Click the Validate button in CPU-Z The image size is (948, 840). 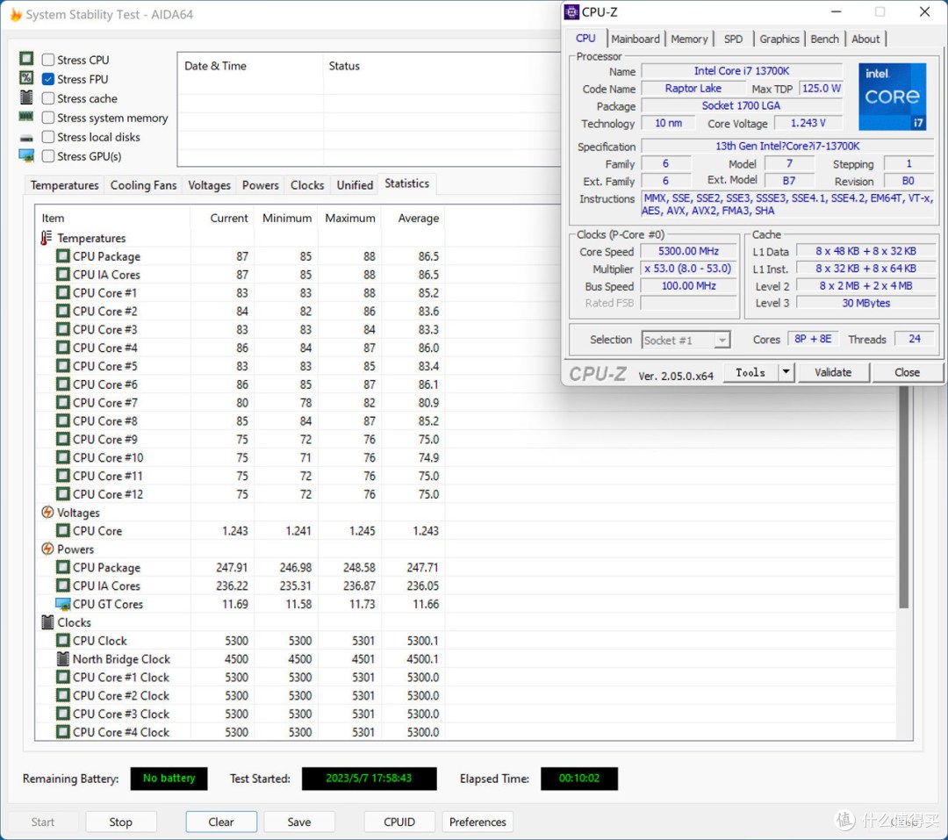tap(833, 372)
